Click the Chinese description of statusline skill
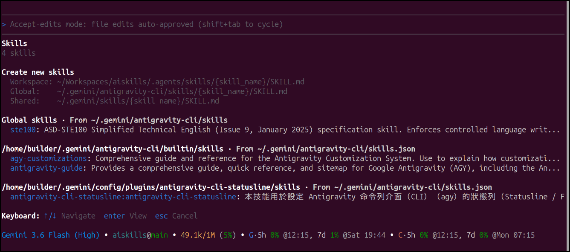The height and width of the screenshot is (252, 570). pyautogui.click(x=405, y=197)
